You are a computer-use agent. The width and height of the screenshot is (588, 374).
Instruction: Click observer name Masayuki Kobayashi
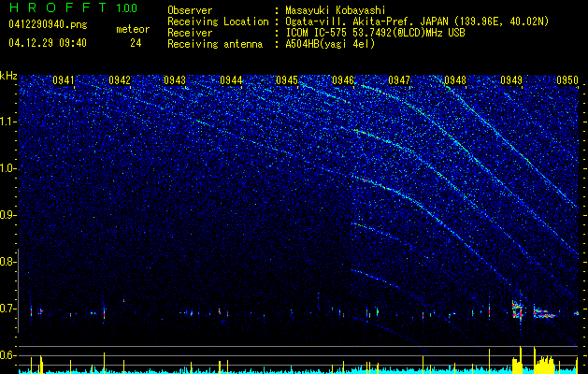pos(336,10)
